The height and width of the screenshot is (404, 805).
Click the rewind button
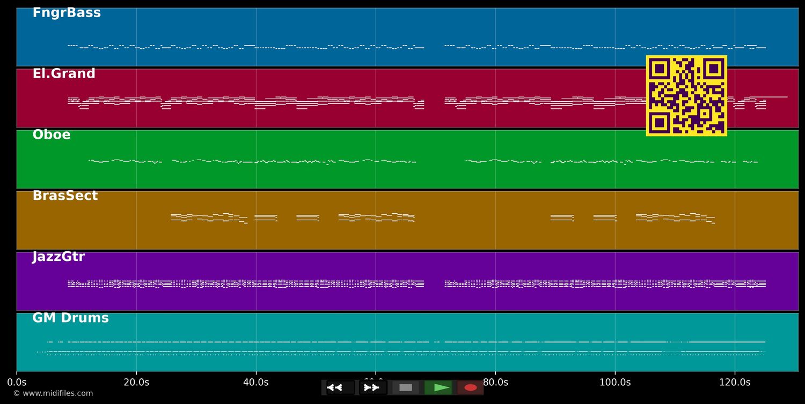tap(340, 387)
